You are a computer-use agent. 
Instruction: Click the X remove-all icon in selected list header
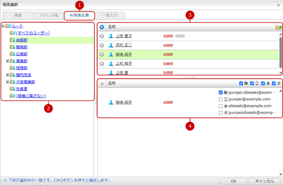coord(102,84)
